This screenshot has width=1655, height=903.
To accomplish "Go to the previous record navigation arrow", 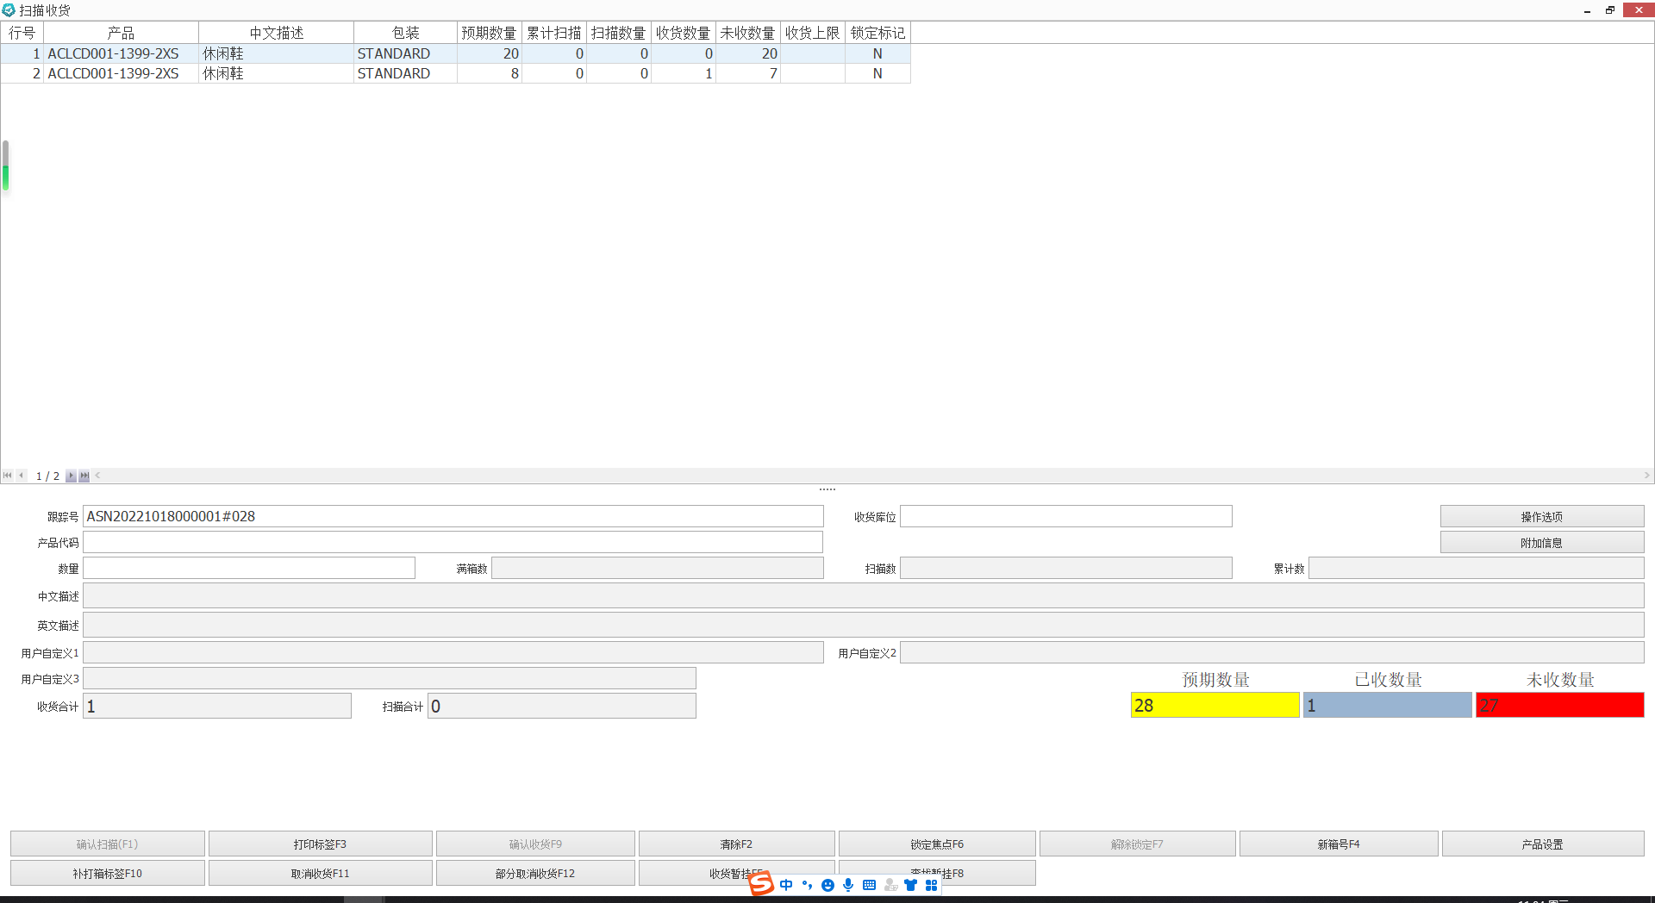I will (x=21, y=476).
